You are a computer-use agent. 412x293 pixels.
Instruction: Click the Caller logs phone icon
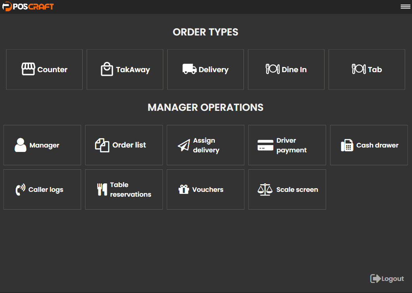point(20,189)
